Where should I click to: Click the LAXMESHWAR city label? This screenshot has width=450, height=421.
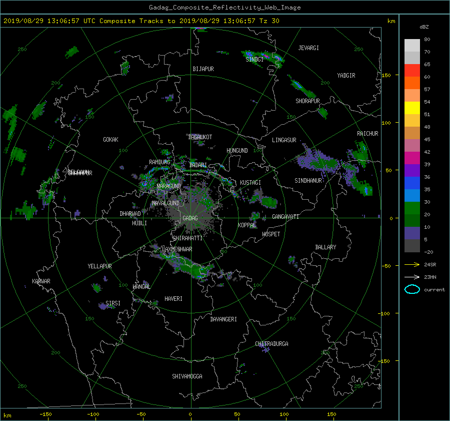(x=177, y=249)
